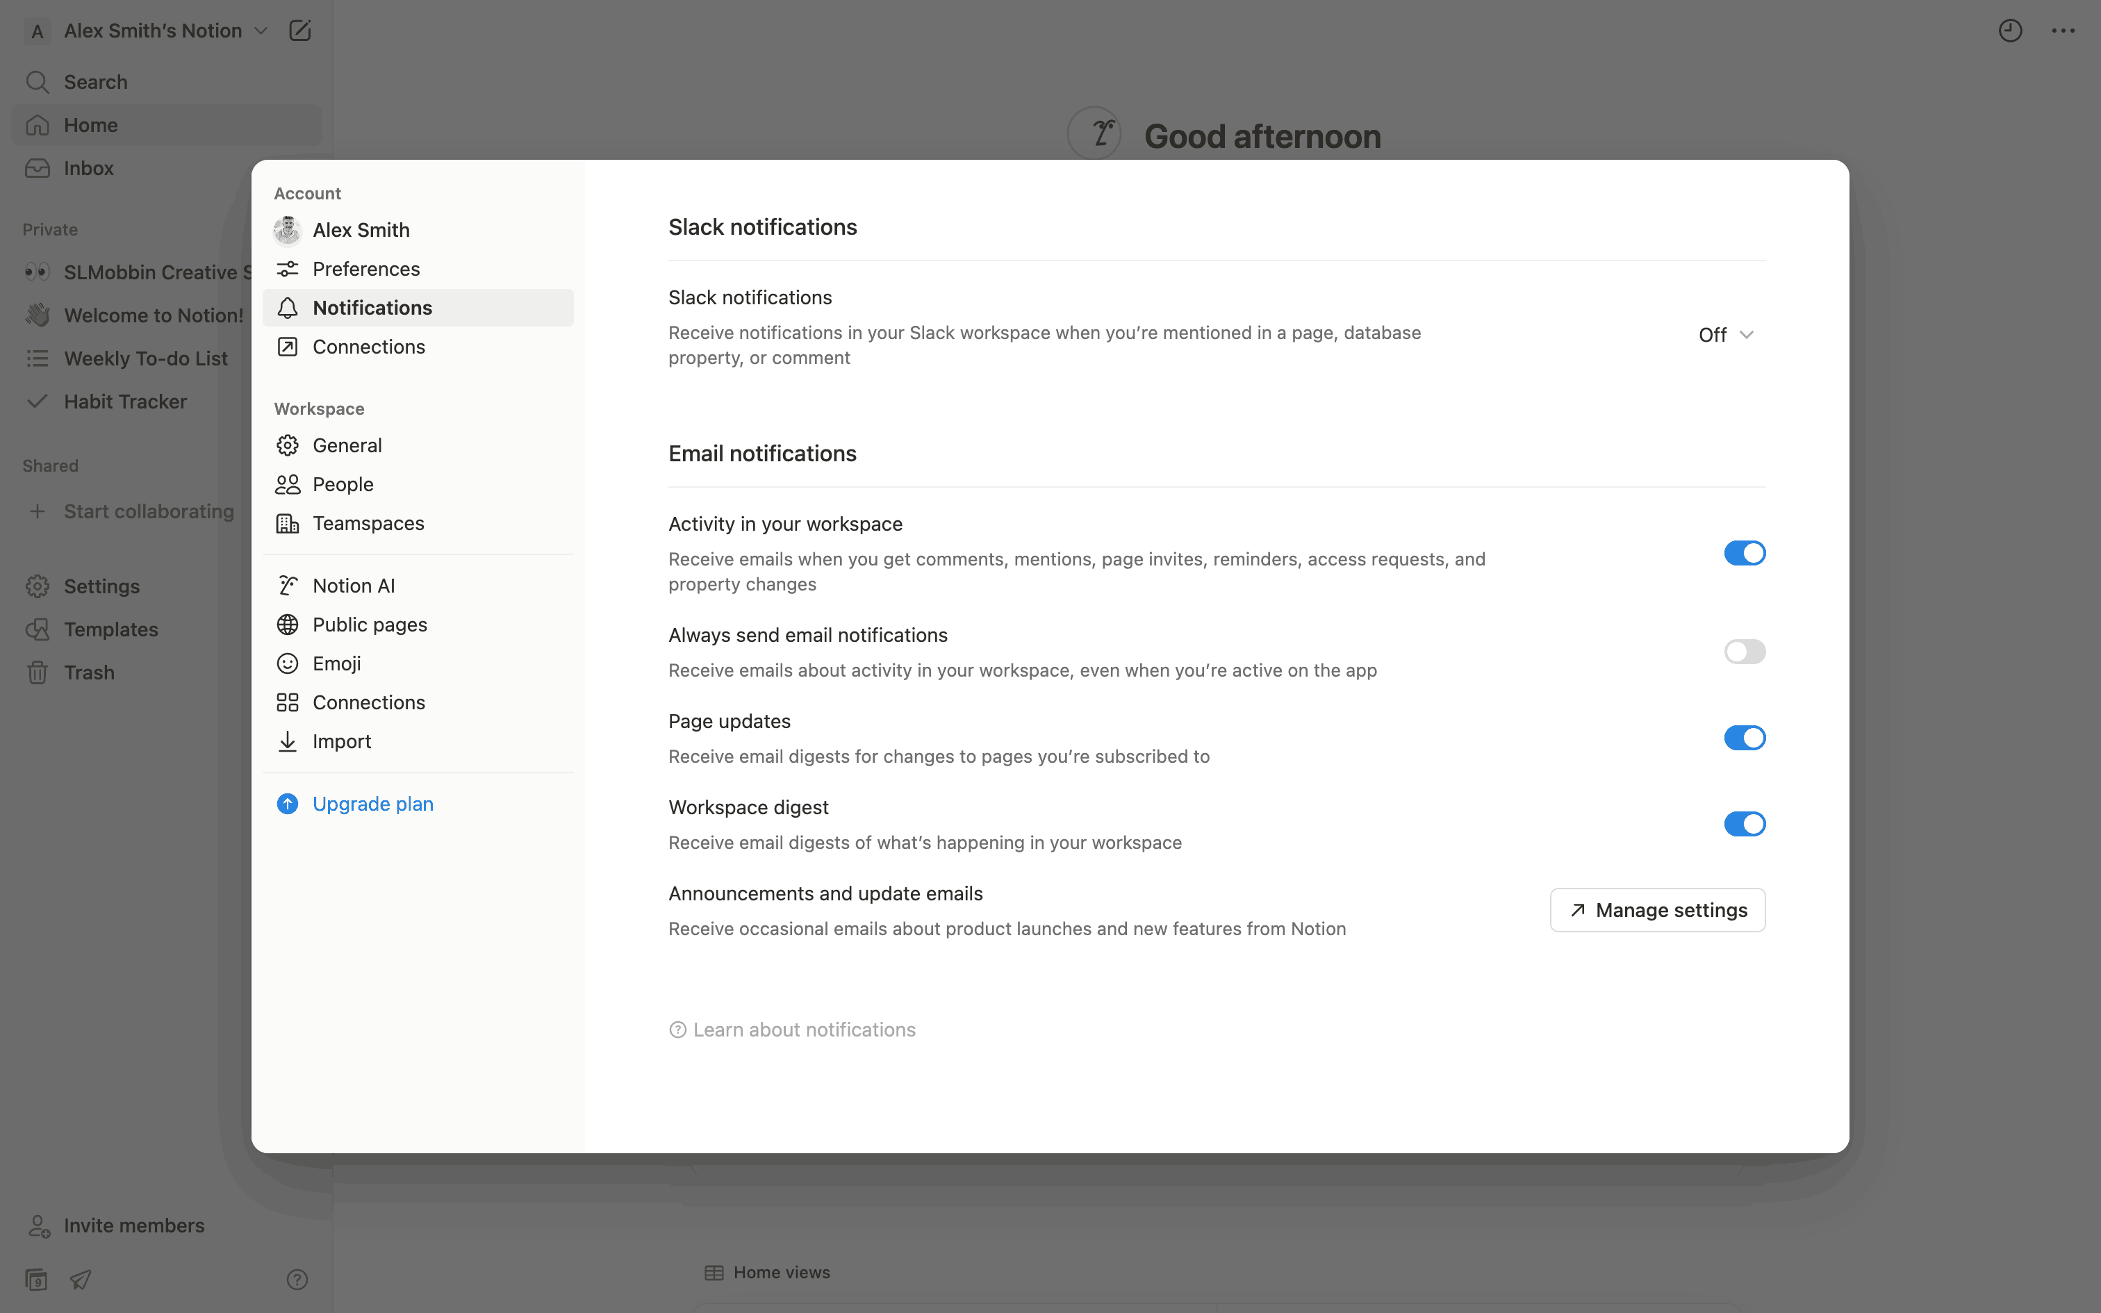Open Slack notifications Off dropdown
This screenshot has width=2101, height=1313.
[1726, 335]
